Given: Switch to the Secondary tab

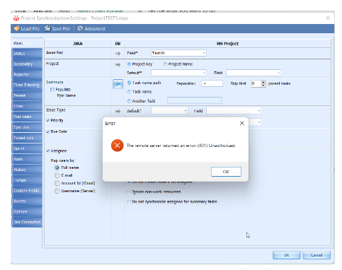Looking at the screenshot, I should click(x=27, y=64).
